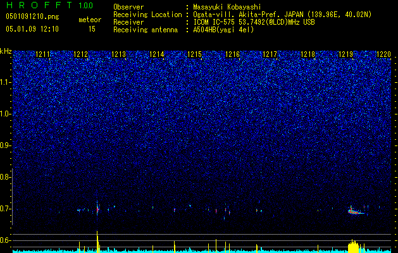Viewport: 398px width, 253px height.
Task: Click the 1220 time marker
Action: [x=384, y=54]
